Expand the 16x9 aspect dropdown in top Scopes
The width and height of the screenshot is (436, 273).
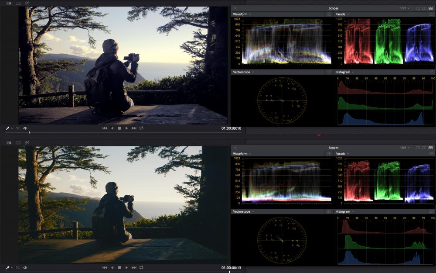click(405, 8)
